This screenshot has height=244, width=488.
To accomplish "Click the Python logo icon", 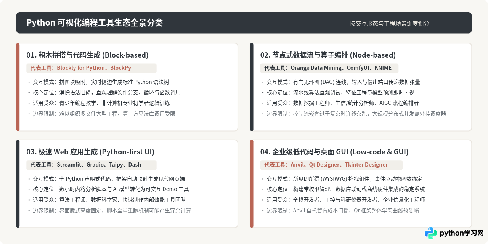I will [431, 233].
